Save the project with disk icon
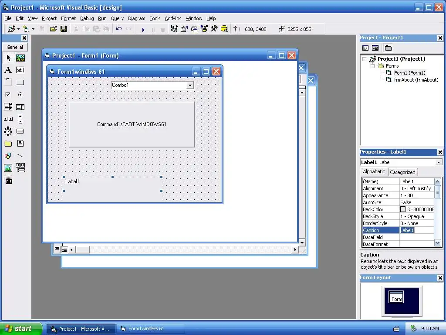446x335 pixels. pyautogui.click(x=64, y=29)
